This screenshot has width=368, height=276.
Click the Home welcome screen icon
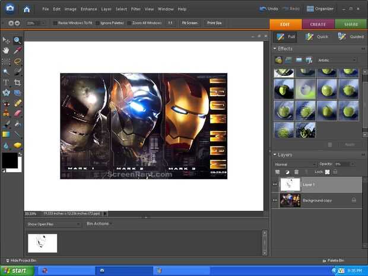pos(26,9)
